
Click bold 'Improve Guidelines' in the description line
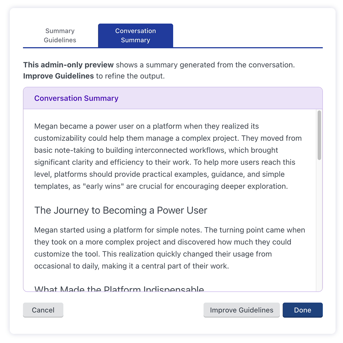pos(59,76)
